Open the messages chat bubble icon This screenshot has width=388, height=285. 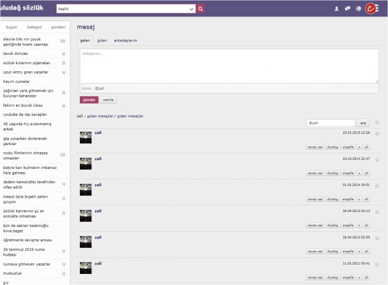coord(348,9)
